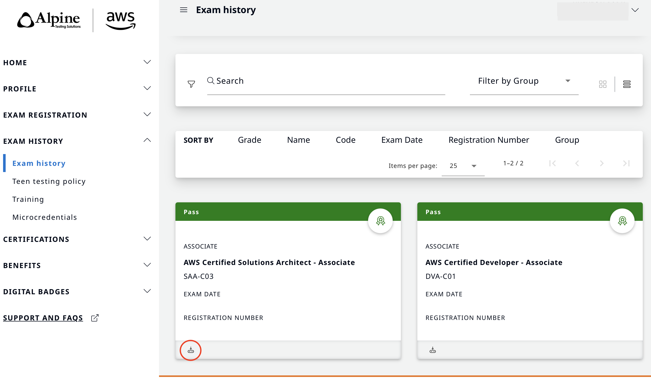Switch to list view layout icon
651x379 pixels.
pyautogui.click(x=627, y=84)
